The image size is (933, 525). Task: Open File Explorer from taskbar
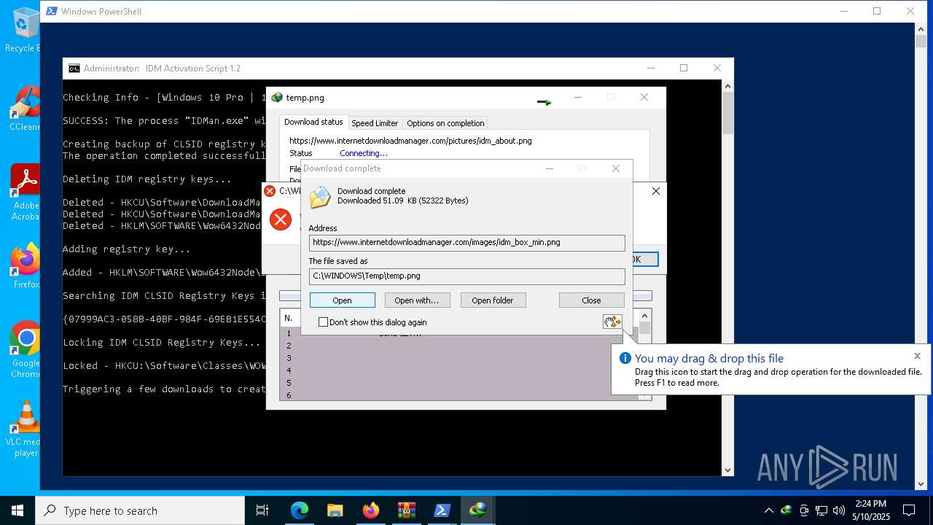point(335,510)
